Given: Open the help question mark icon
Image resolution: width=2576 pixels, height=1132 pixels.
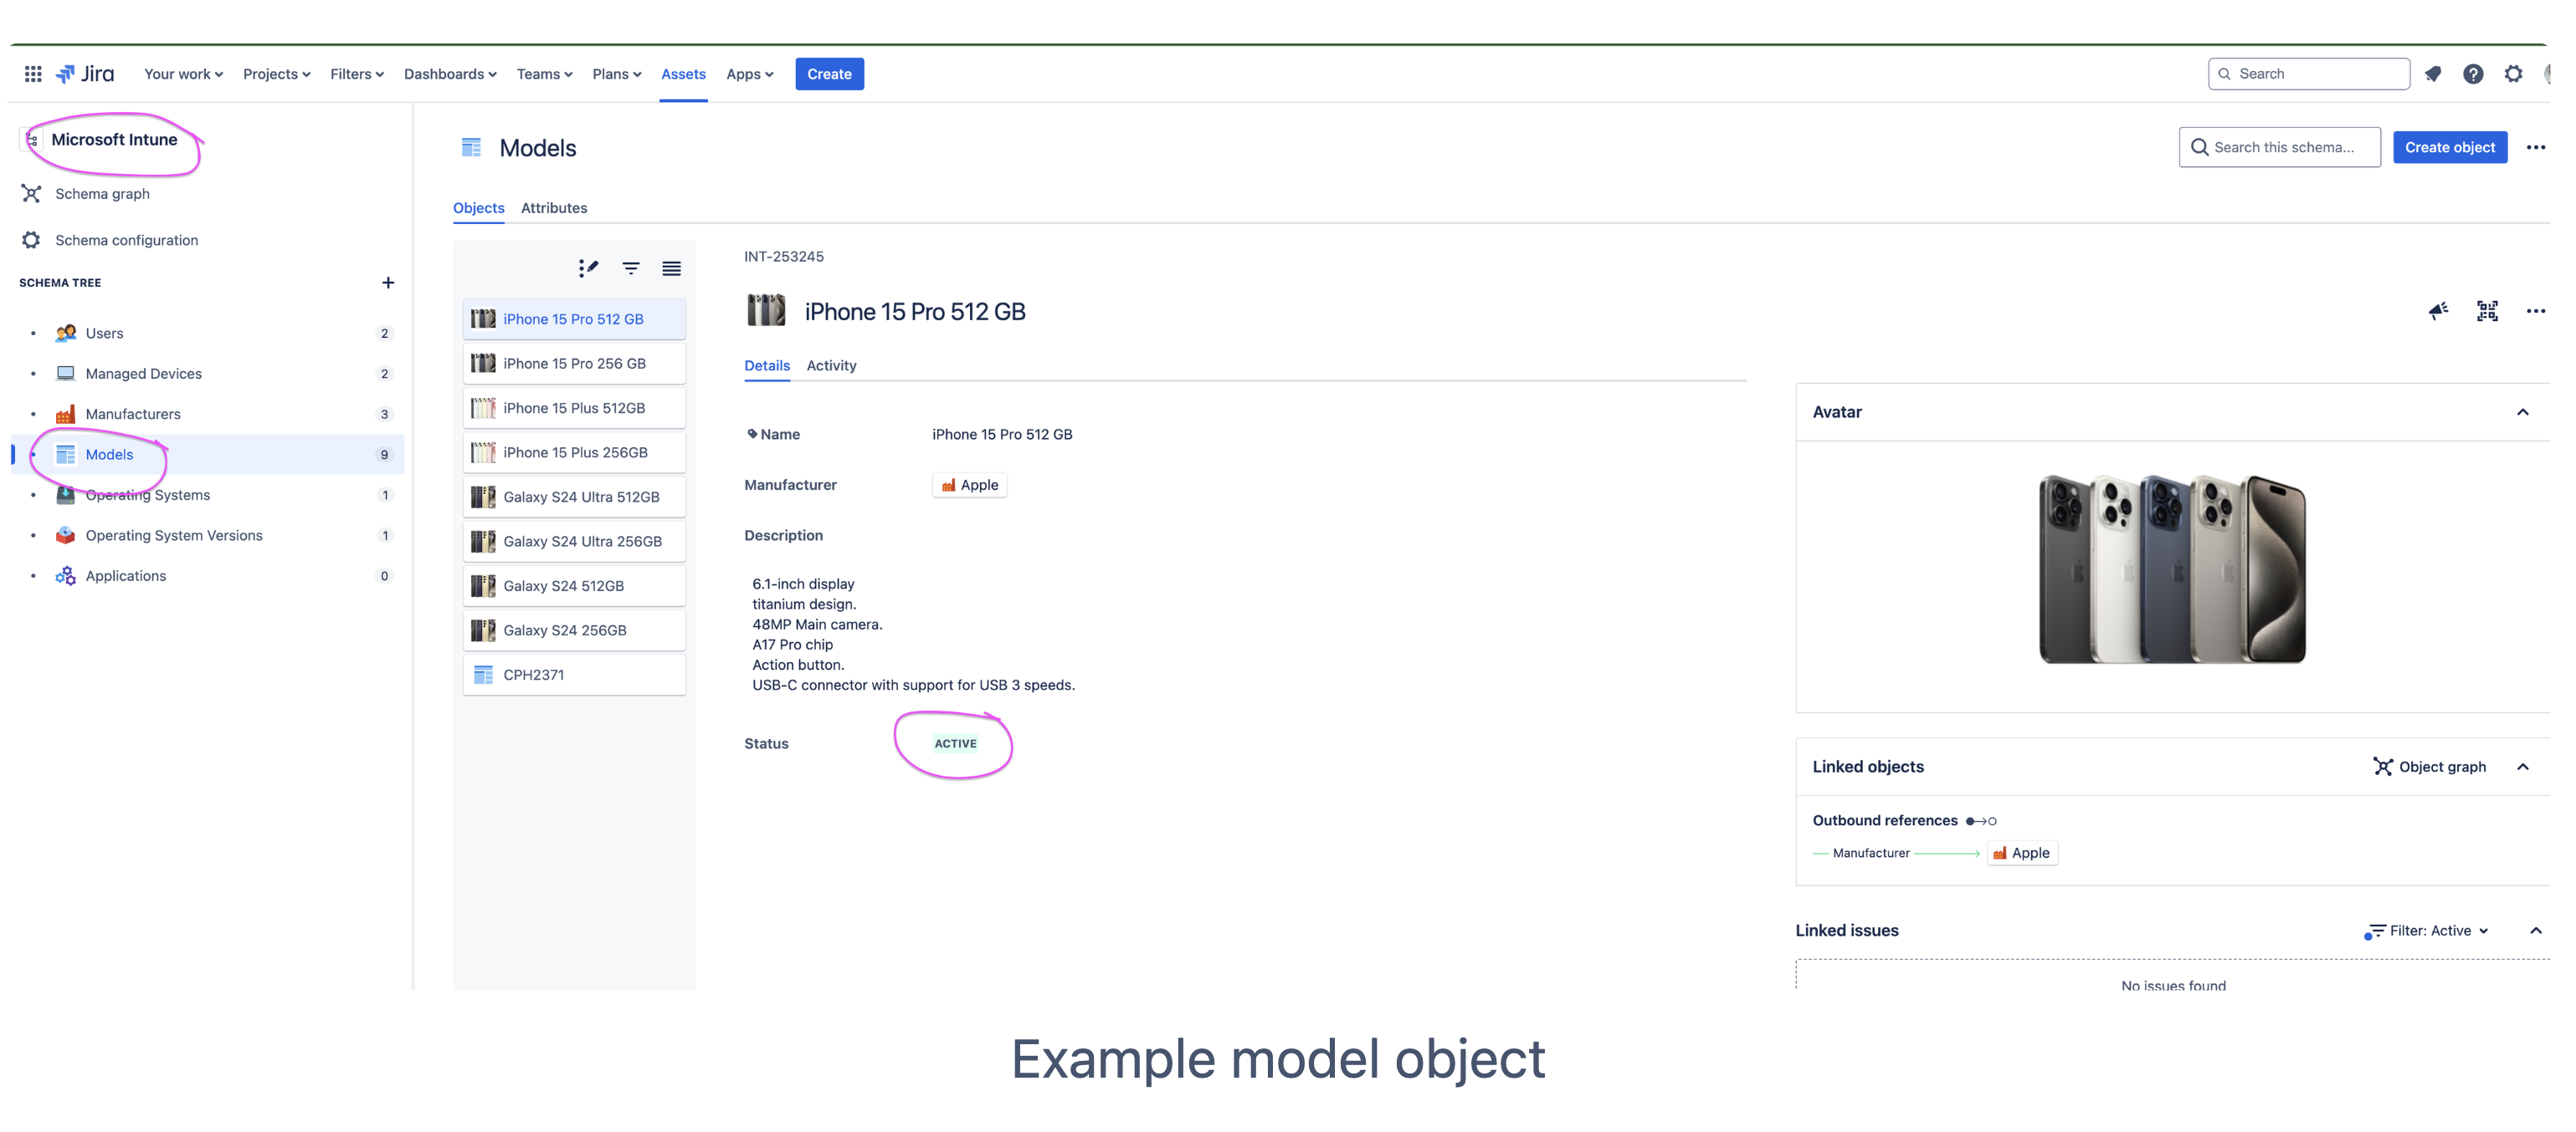Looking at the screenshot, I should pos(2473,74).
